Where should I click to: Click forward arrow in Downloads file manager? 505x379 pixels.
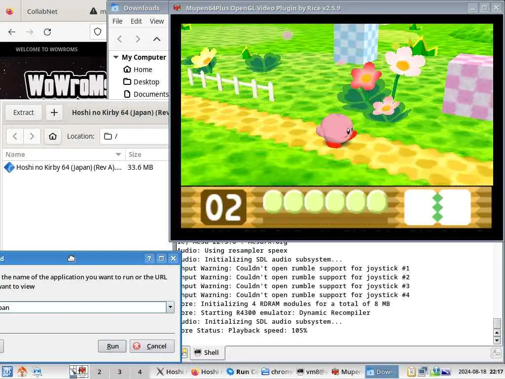tap(138, 39)
